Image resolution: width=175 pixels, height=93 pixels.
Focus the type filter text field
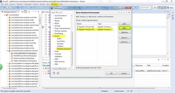(62, 12)
